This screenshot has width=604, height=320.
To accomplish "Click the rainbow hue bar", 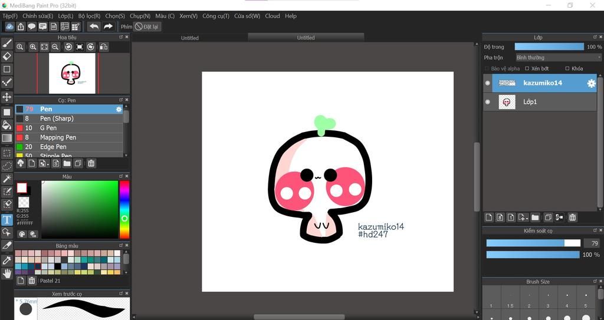I will [x=124, y=209].
